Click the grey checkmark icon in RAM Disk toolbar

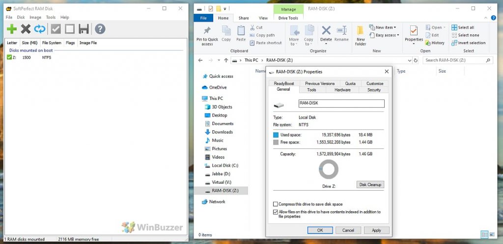[x=56, y=29]
